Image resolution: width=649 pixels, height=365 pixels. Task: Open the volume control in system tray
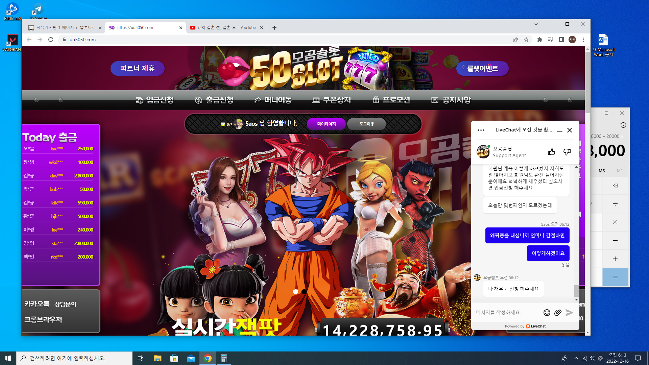point(592,358)
